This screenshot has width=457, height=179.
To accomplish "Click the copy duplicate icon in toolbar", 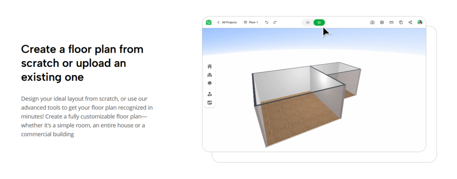I will (401, 22).
